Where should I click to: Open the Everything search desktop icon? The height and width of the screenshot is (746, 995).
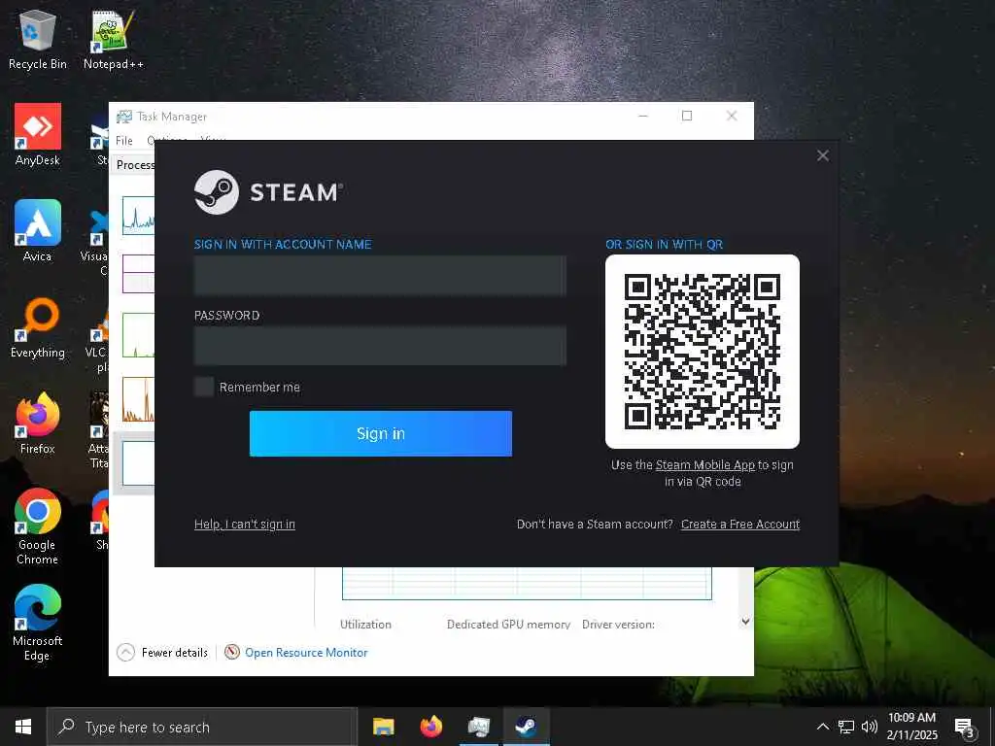(x=38, y=327)
